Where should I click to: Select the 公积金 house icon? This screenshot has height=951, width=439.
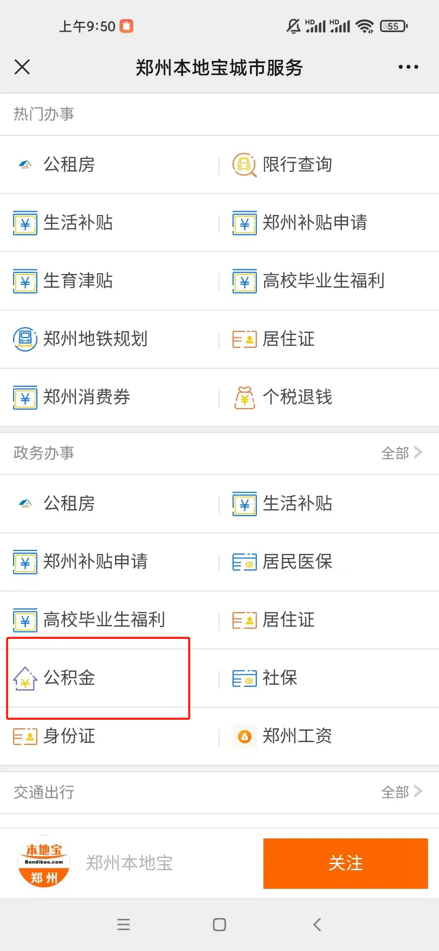click(25, 678)
